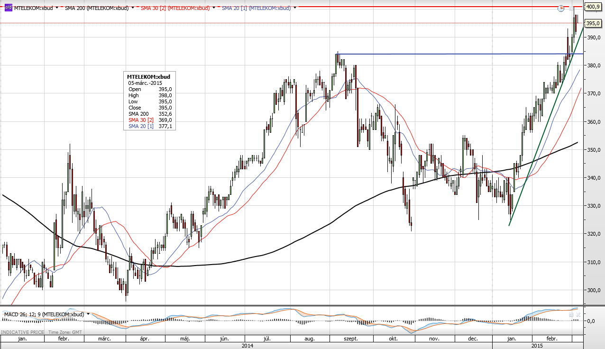605x349 pixels.
Task: Open the MTELEKOM:xbud instrument dropdown arrow
Action: click(57, 8)
